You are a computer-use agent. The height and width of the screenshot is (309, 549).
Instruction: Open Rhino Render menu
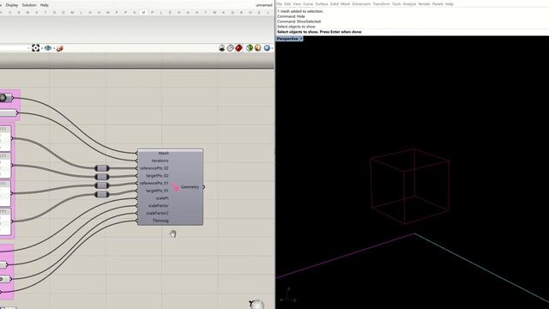coord(424,3)
